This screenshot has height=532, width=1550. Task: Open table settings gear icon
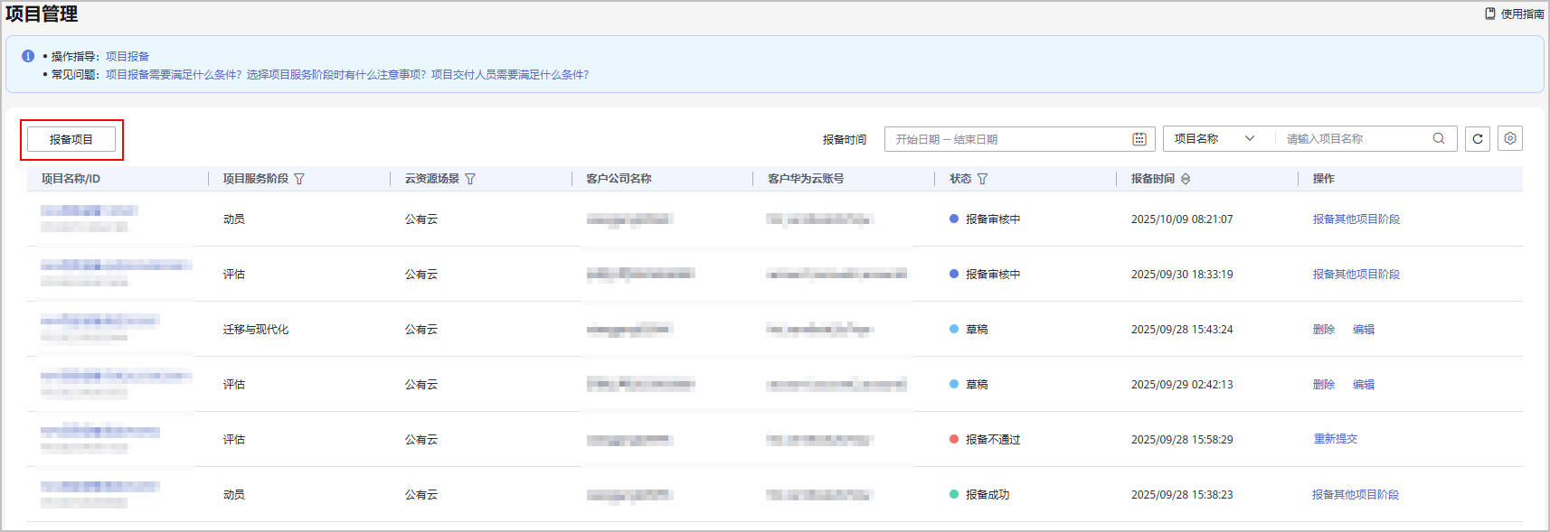[x=1509, y=139]
